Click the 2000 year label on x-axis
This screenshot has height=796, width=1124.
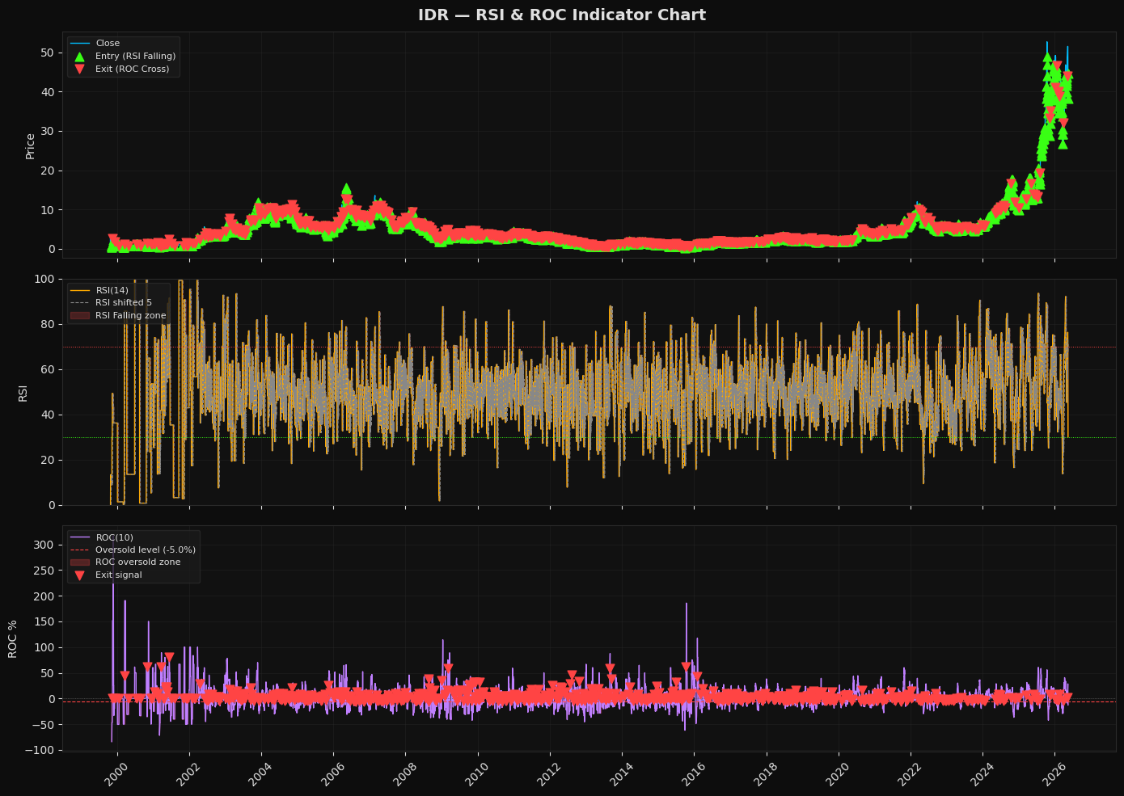coord(117,774)
